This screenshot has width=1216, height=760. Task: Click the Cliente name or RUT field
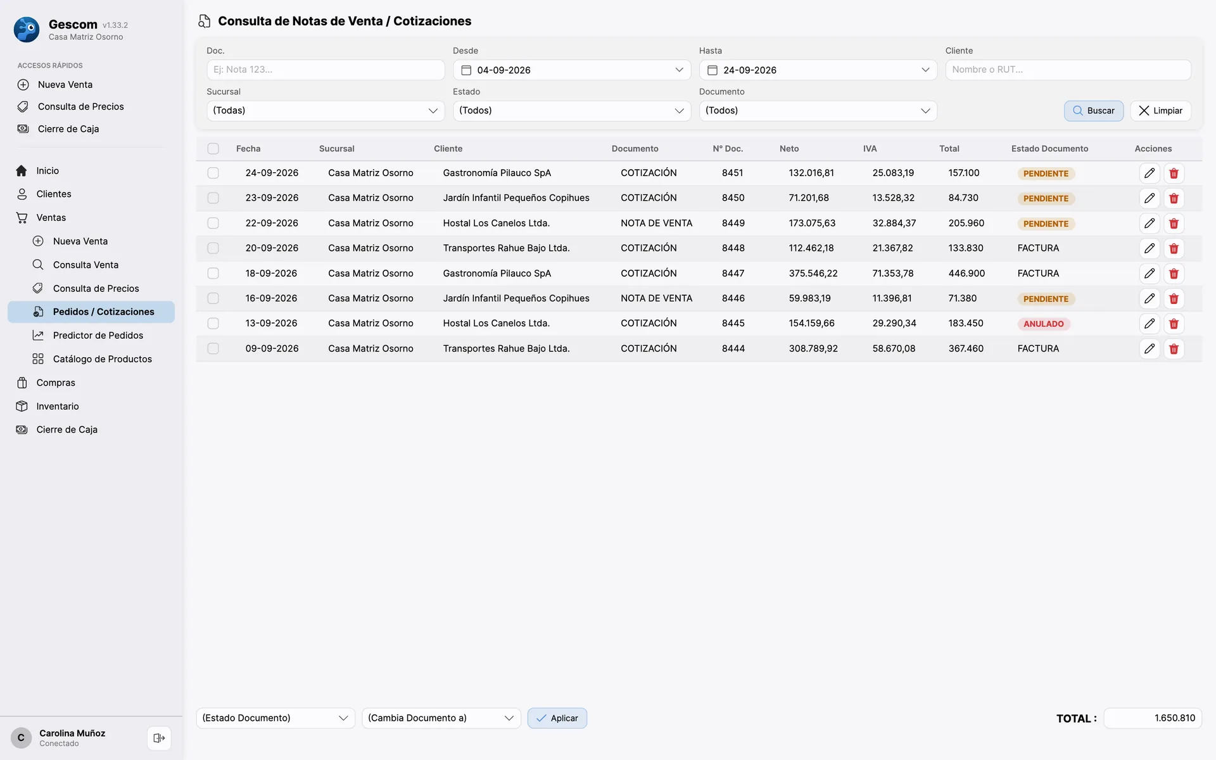point(1068,70)
